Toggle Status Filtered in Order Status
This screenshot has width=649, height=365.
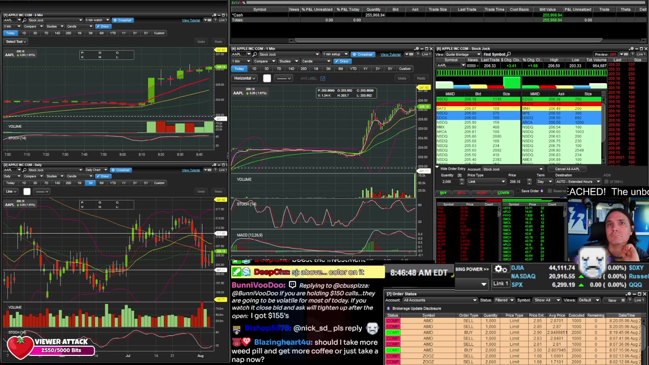click(x=504, y=300)
